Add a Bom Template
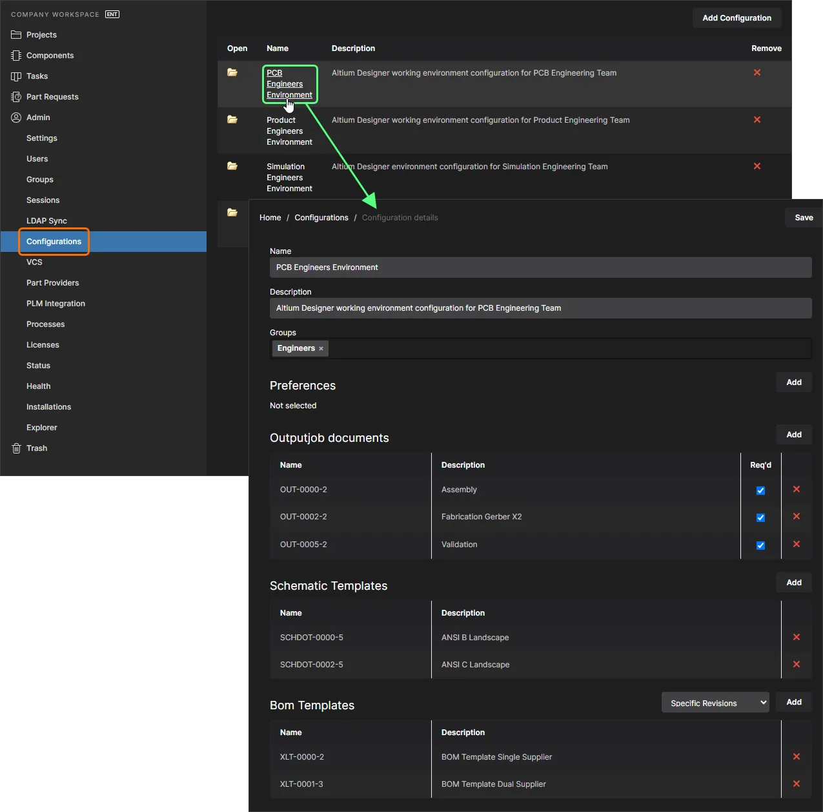The width and height of the screenshot is (823, 812). pos(794,702)
